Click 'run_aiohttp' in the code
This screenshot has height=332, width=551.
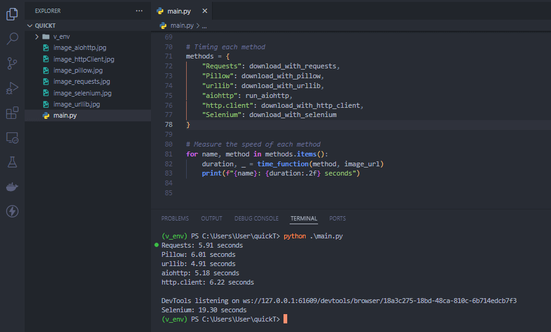point(267,95)
